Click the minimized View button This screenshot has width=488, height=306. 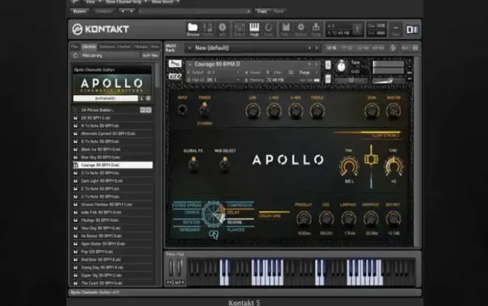(x=396, y=29)
